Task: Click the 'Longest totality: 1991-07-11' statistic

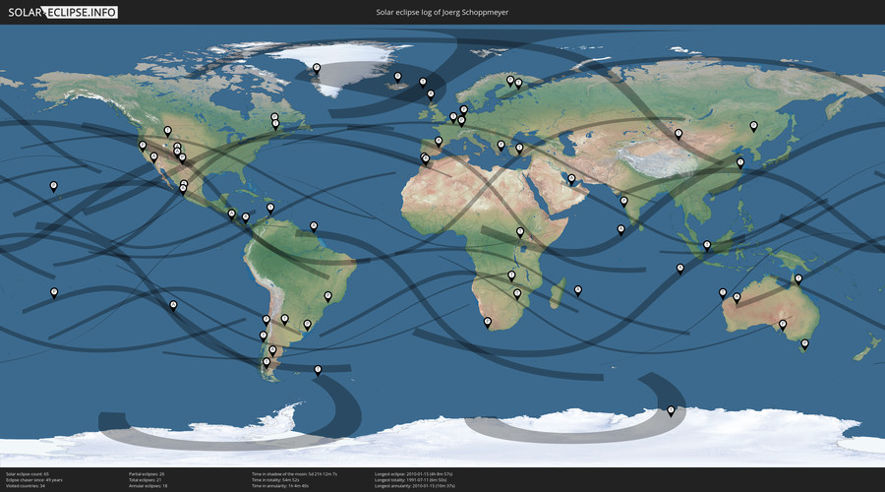Action: click(410, 480)
